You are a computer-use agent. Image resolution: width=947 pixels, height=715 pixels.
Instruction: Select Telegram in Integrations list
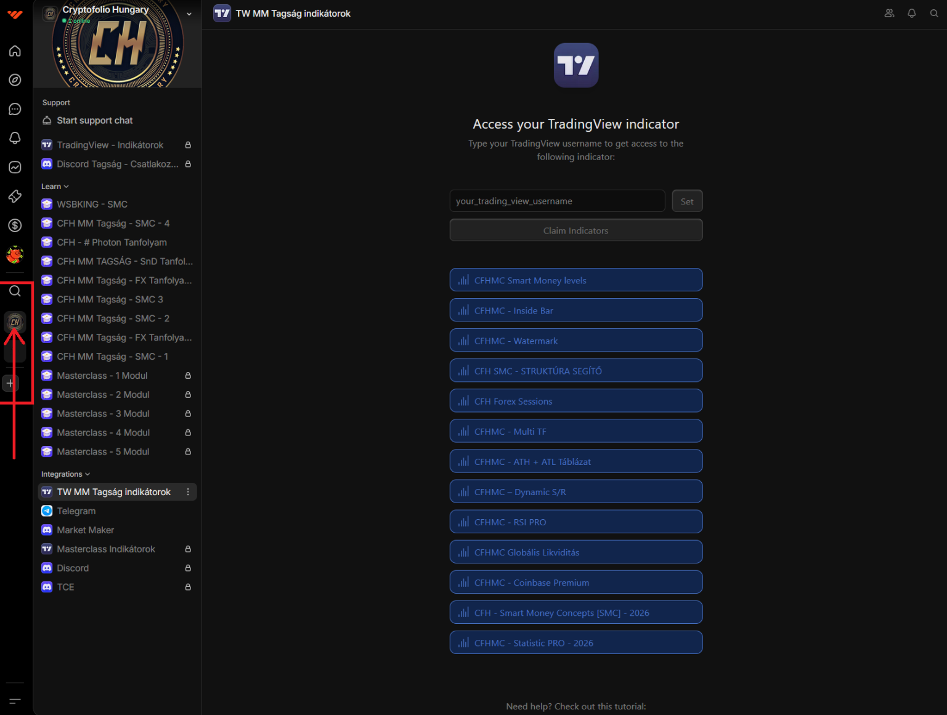(76, 511)
